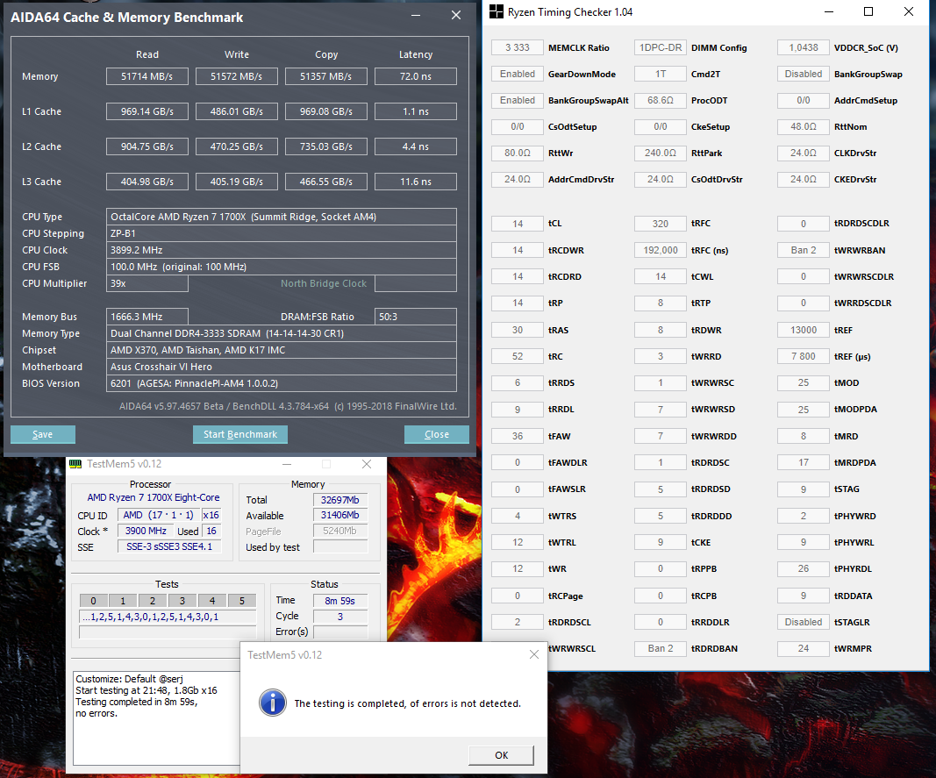Click the tRFC value 320
The height and width of the screenshot is (778, 936).
click(x=661, y=224)
